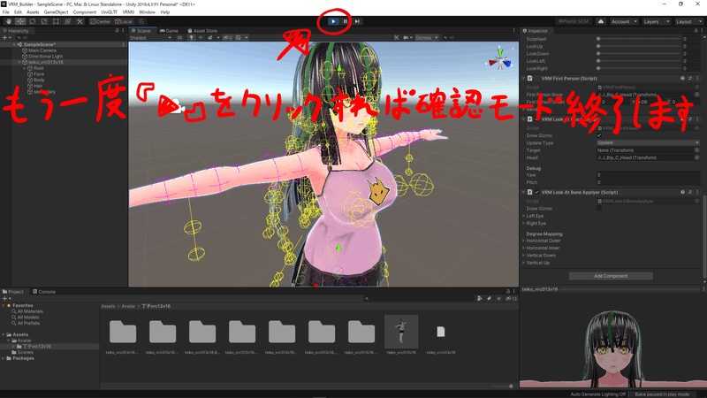Toggle scene audio icon
The width and height of the screenshot is (707, 398).
(x=201, y=38)
